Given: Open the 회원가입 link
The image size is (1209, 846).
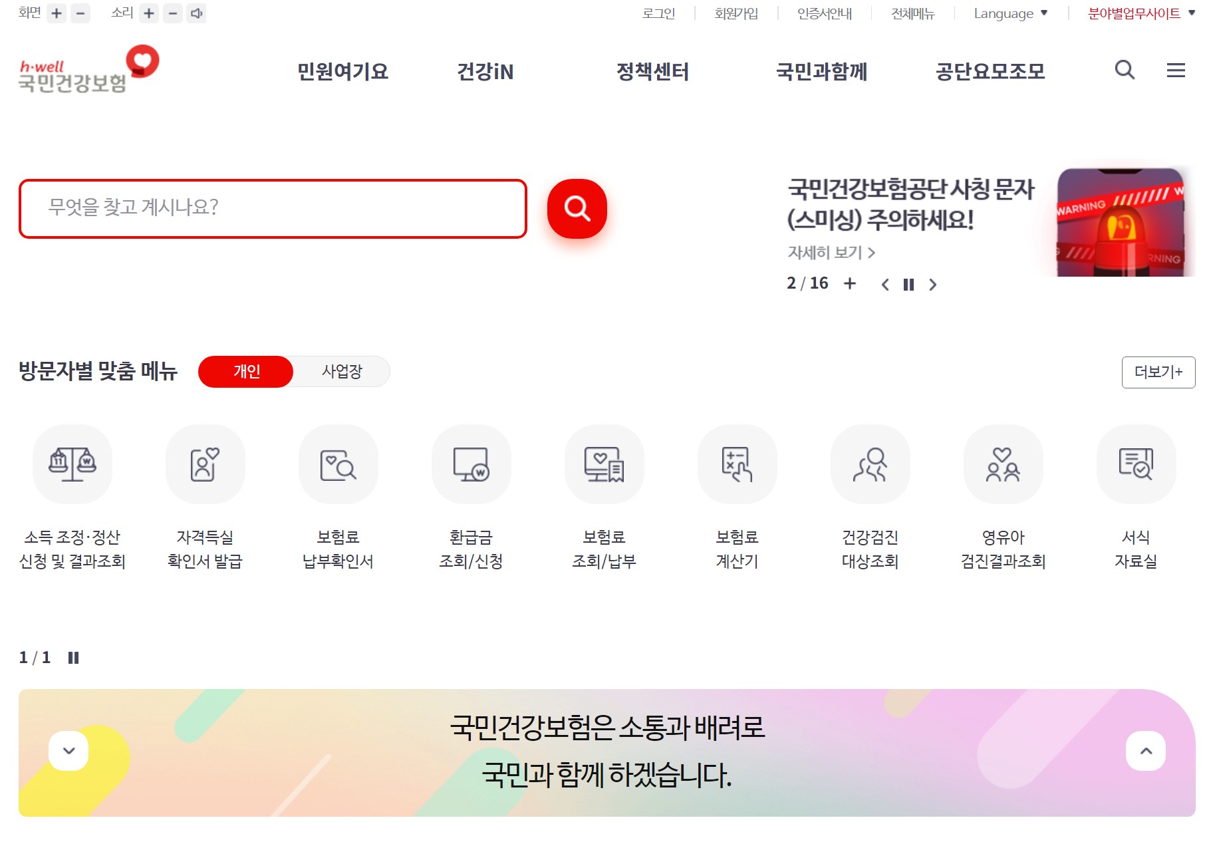Looking at the screenshot, I should 736,13.
